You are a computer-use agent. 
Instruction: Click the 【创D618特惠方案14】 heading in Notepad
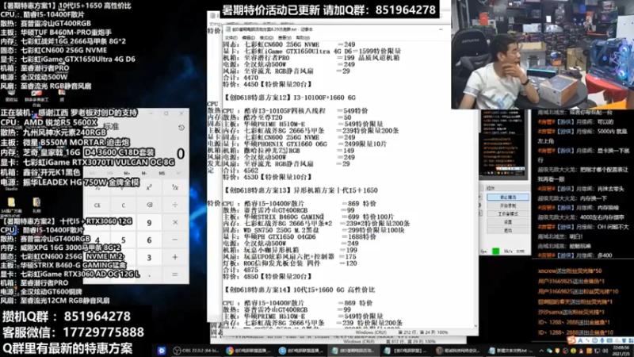click(x=299, y=290)
